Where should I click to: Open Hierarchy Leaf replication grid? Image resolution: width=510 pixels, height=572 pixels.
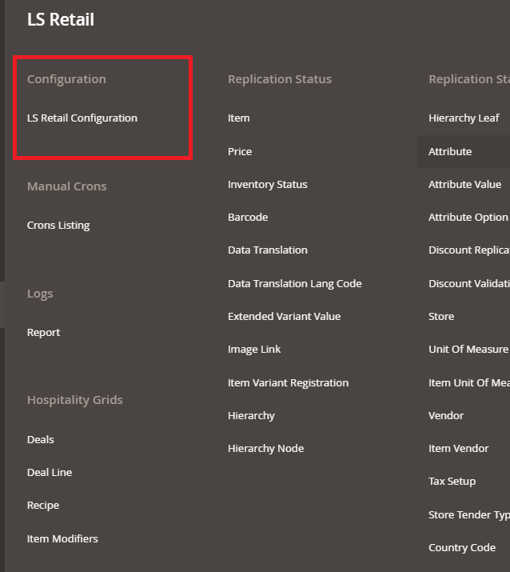click(464, 118)
